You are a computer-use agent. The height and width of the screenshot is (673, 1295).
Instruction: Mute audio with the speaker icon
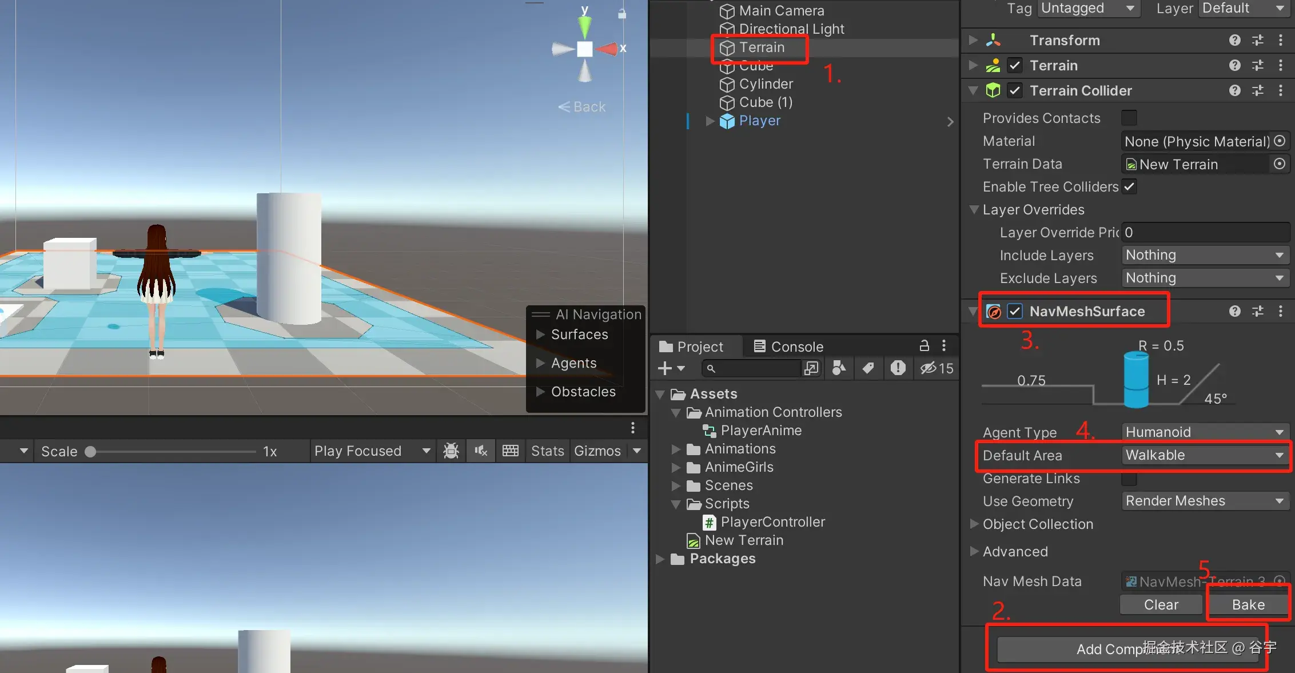(x=481, y=451)
